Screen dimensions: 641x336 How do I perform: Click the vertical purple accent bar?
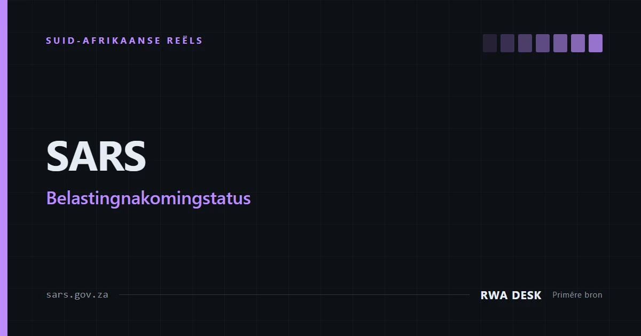coord(4,168)
